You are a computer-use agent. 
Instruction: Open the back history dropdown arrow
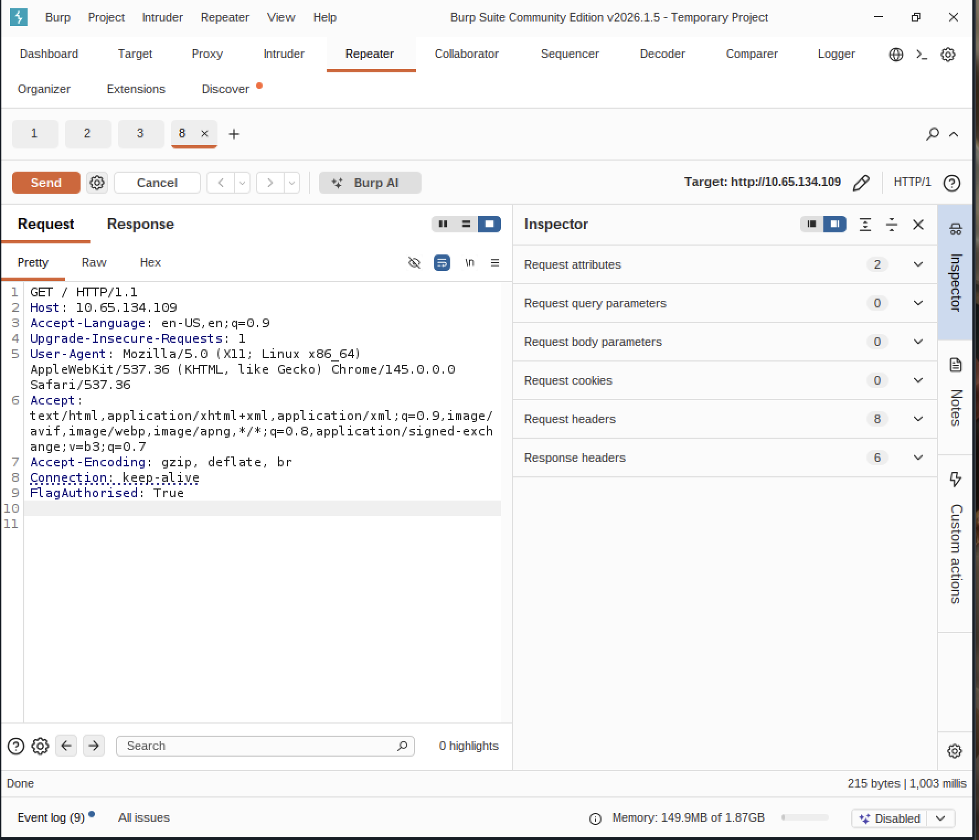tap(242, 183)
